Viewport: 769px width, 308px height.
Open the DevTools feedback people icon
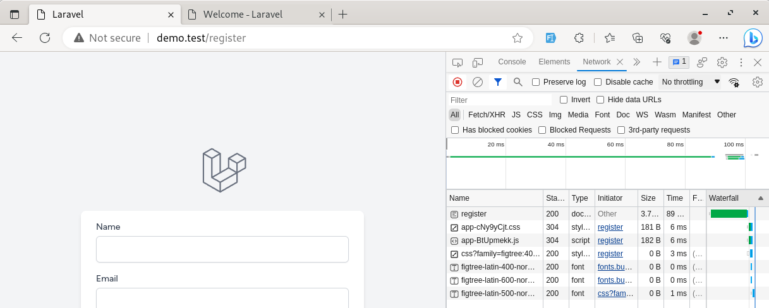tap(702, 62)
